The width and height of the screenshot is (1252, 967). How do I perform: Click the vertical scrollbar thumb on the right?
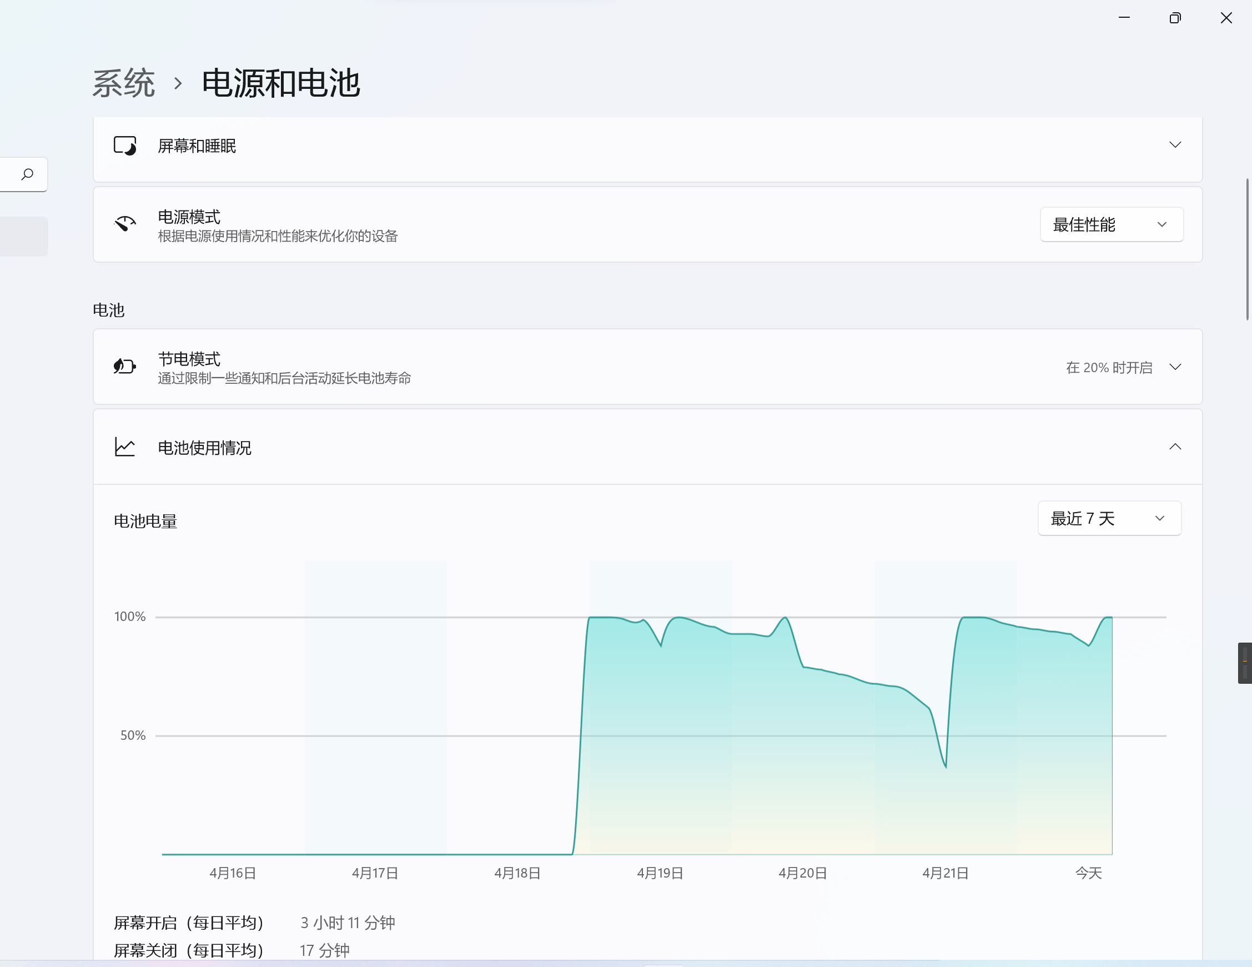[x=1247, y=249]
